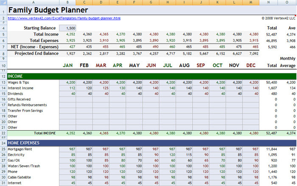
Task: Select the Interest Income row label
Action: 20,88
